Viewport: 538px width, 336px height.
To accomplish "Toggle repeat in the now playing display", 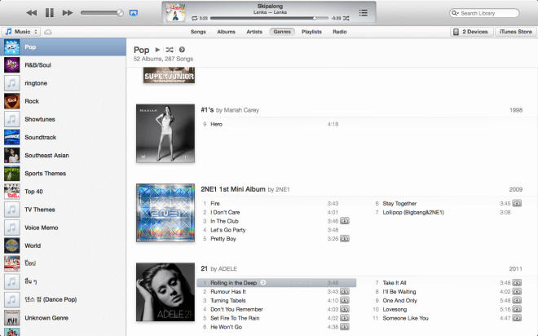I will pyautogui.click(x=194, y=17).
